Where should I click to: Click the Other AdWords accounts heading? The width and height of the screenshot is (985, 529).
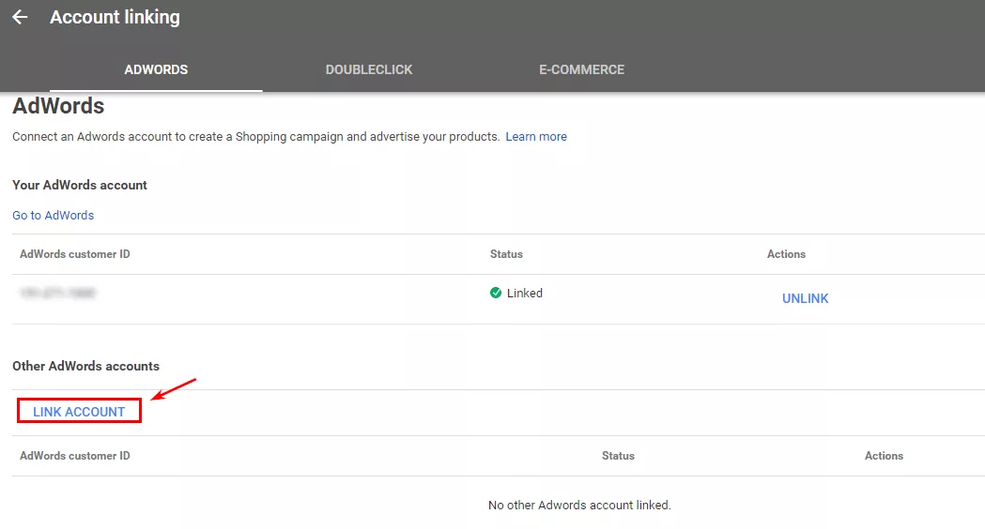pyautogui.click(x=86, y=366)
